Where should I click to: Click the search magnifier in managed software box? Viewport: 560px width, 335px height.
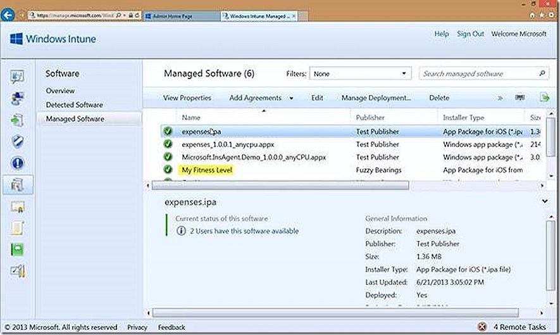coord(542,73)
